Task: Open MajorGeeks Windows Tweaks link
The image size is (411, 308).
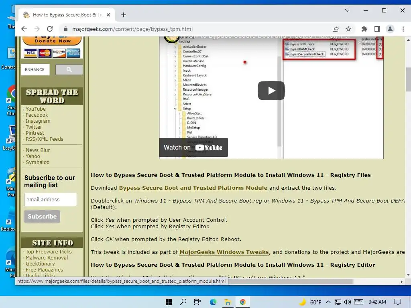Action: tap(224, 252)
